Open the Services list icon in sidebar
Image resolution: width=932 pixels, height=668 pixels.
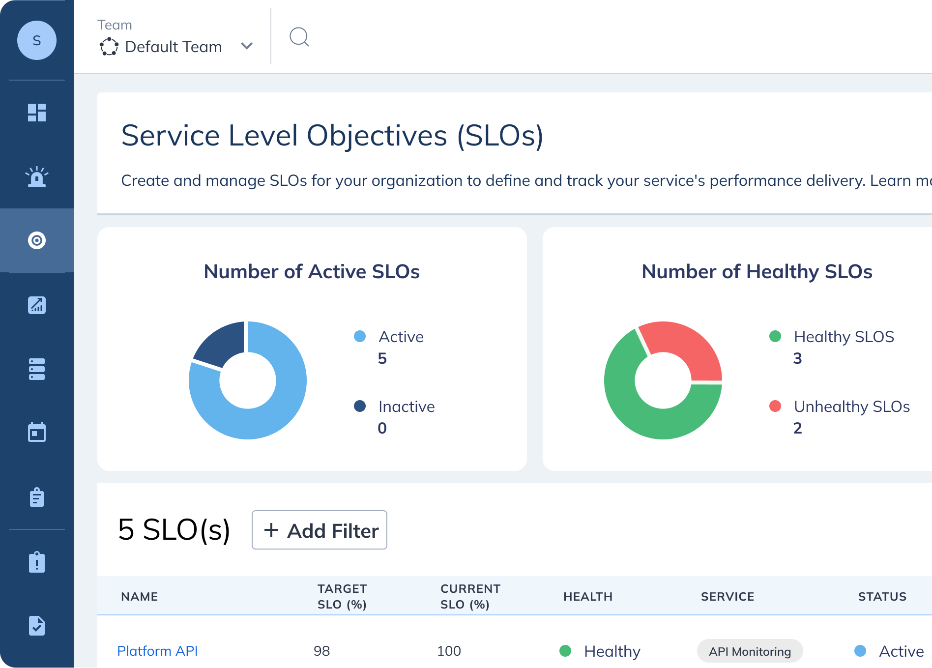tap(37, 369)
